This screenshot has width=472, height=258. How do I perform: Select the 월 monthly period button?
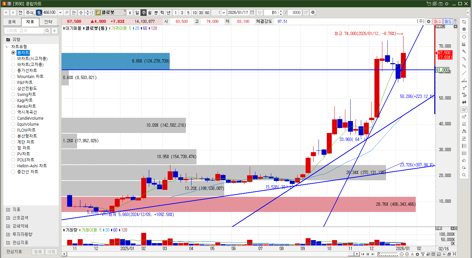tap(150, 12)
